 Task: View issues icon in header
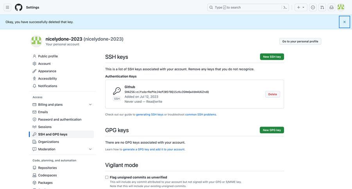point(313,7)
